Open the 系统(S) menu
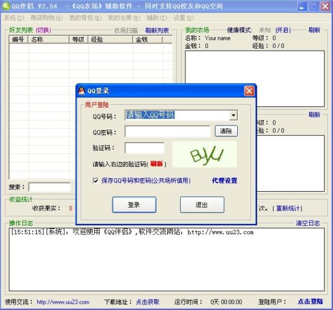333x310 pixels. tap(14, 18)
